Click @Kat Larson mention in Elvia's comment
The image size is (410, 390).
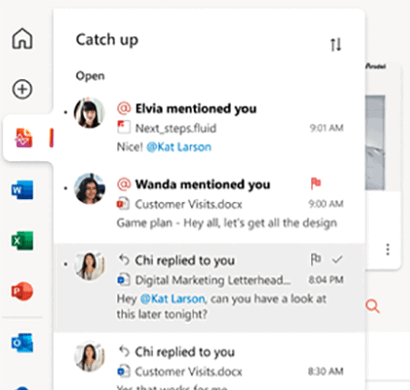coord(179,147)
